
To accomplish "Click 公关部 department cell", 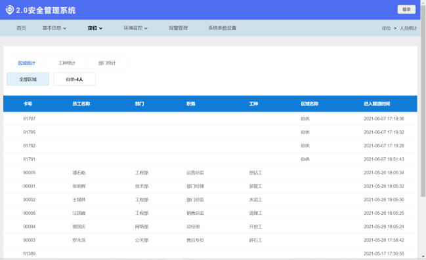I will click(142, 240).
